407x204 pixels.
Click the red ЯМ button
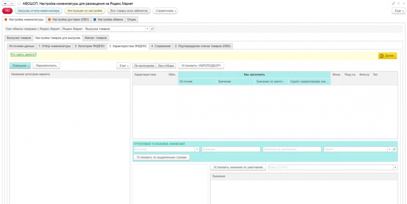point(7,11)
